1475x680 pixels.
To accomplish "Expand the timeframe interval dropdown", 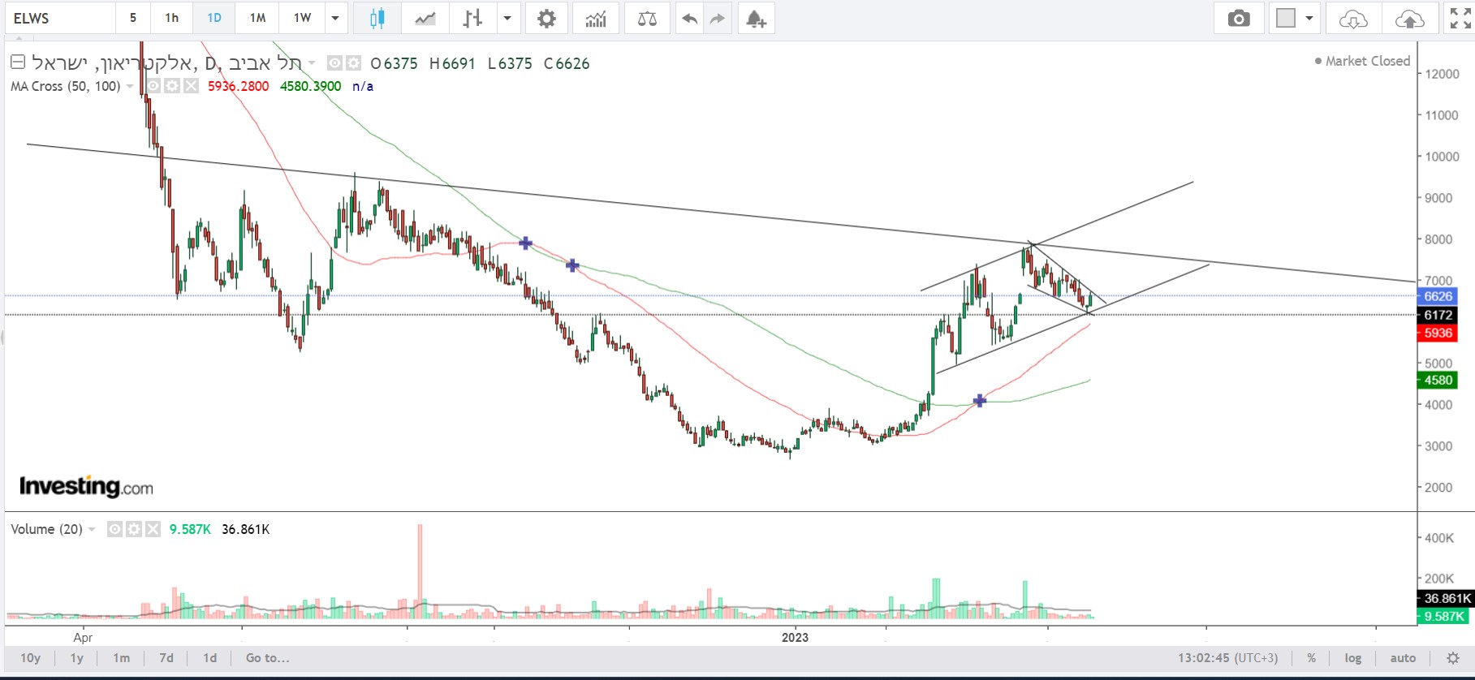I will point(334,19).
